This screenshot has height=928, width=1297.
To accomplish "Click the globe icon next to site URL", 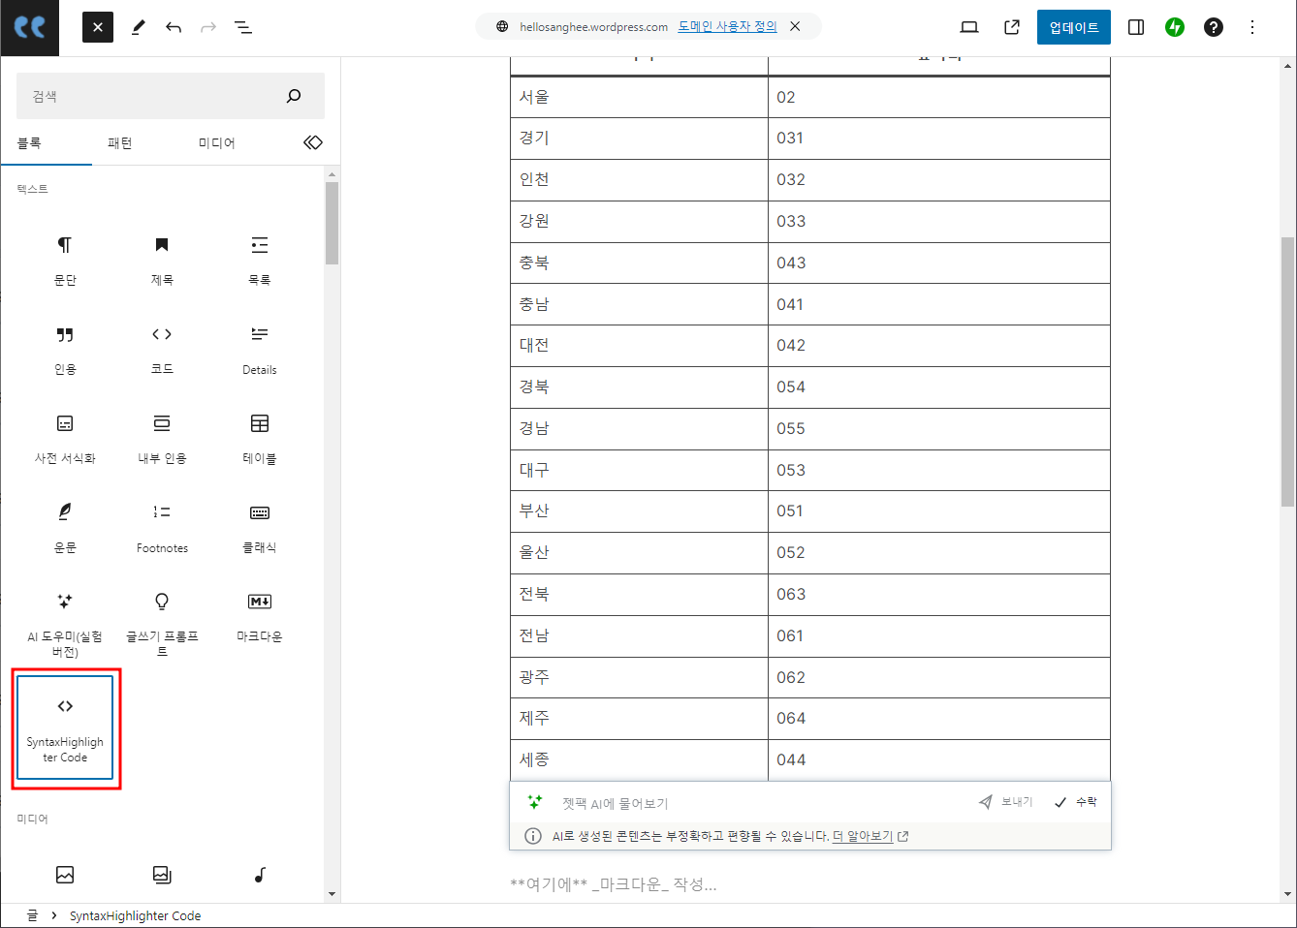I will (x=502, y=27).
